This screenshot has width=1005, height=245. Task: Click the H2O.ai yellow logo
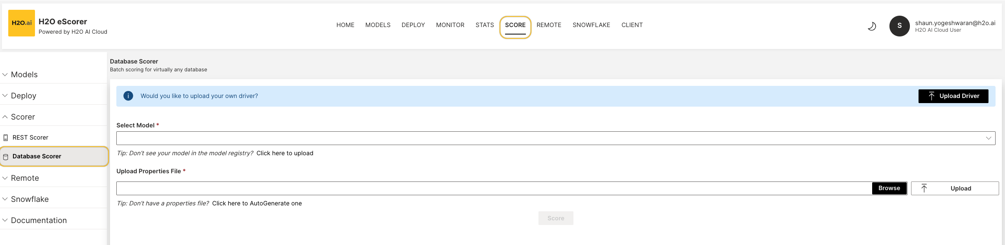pyautogui.click(x=21, y=23)
